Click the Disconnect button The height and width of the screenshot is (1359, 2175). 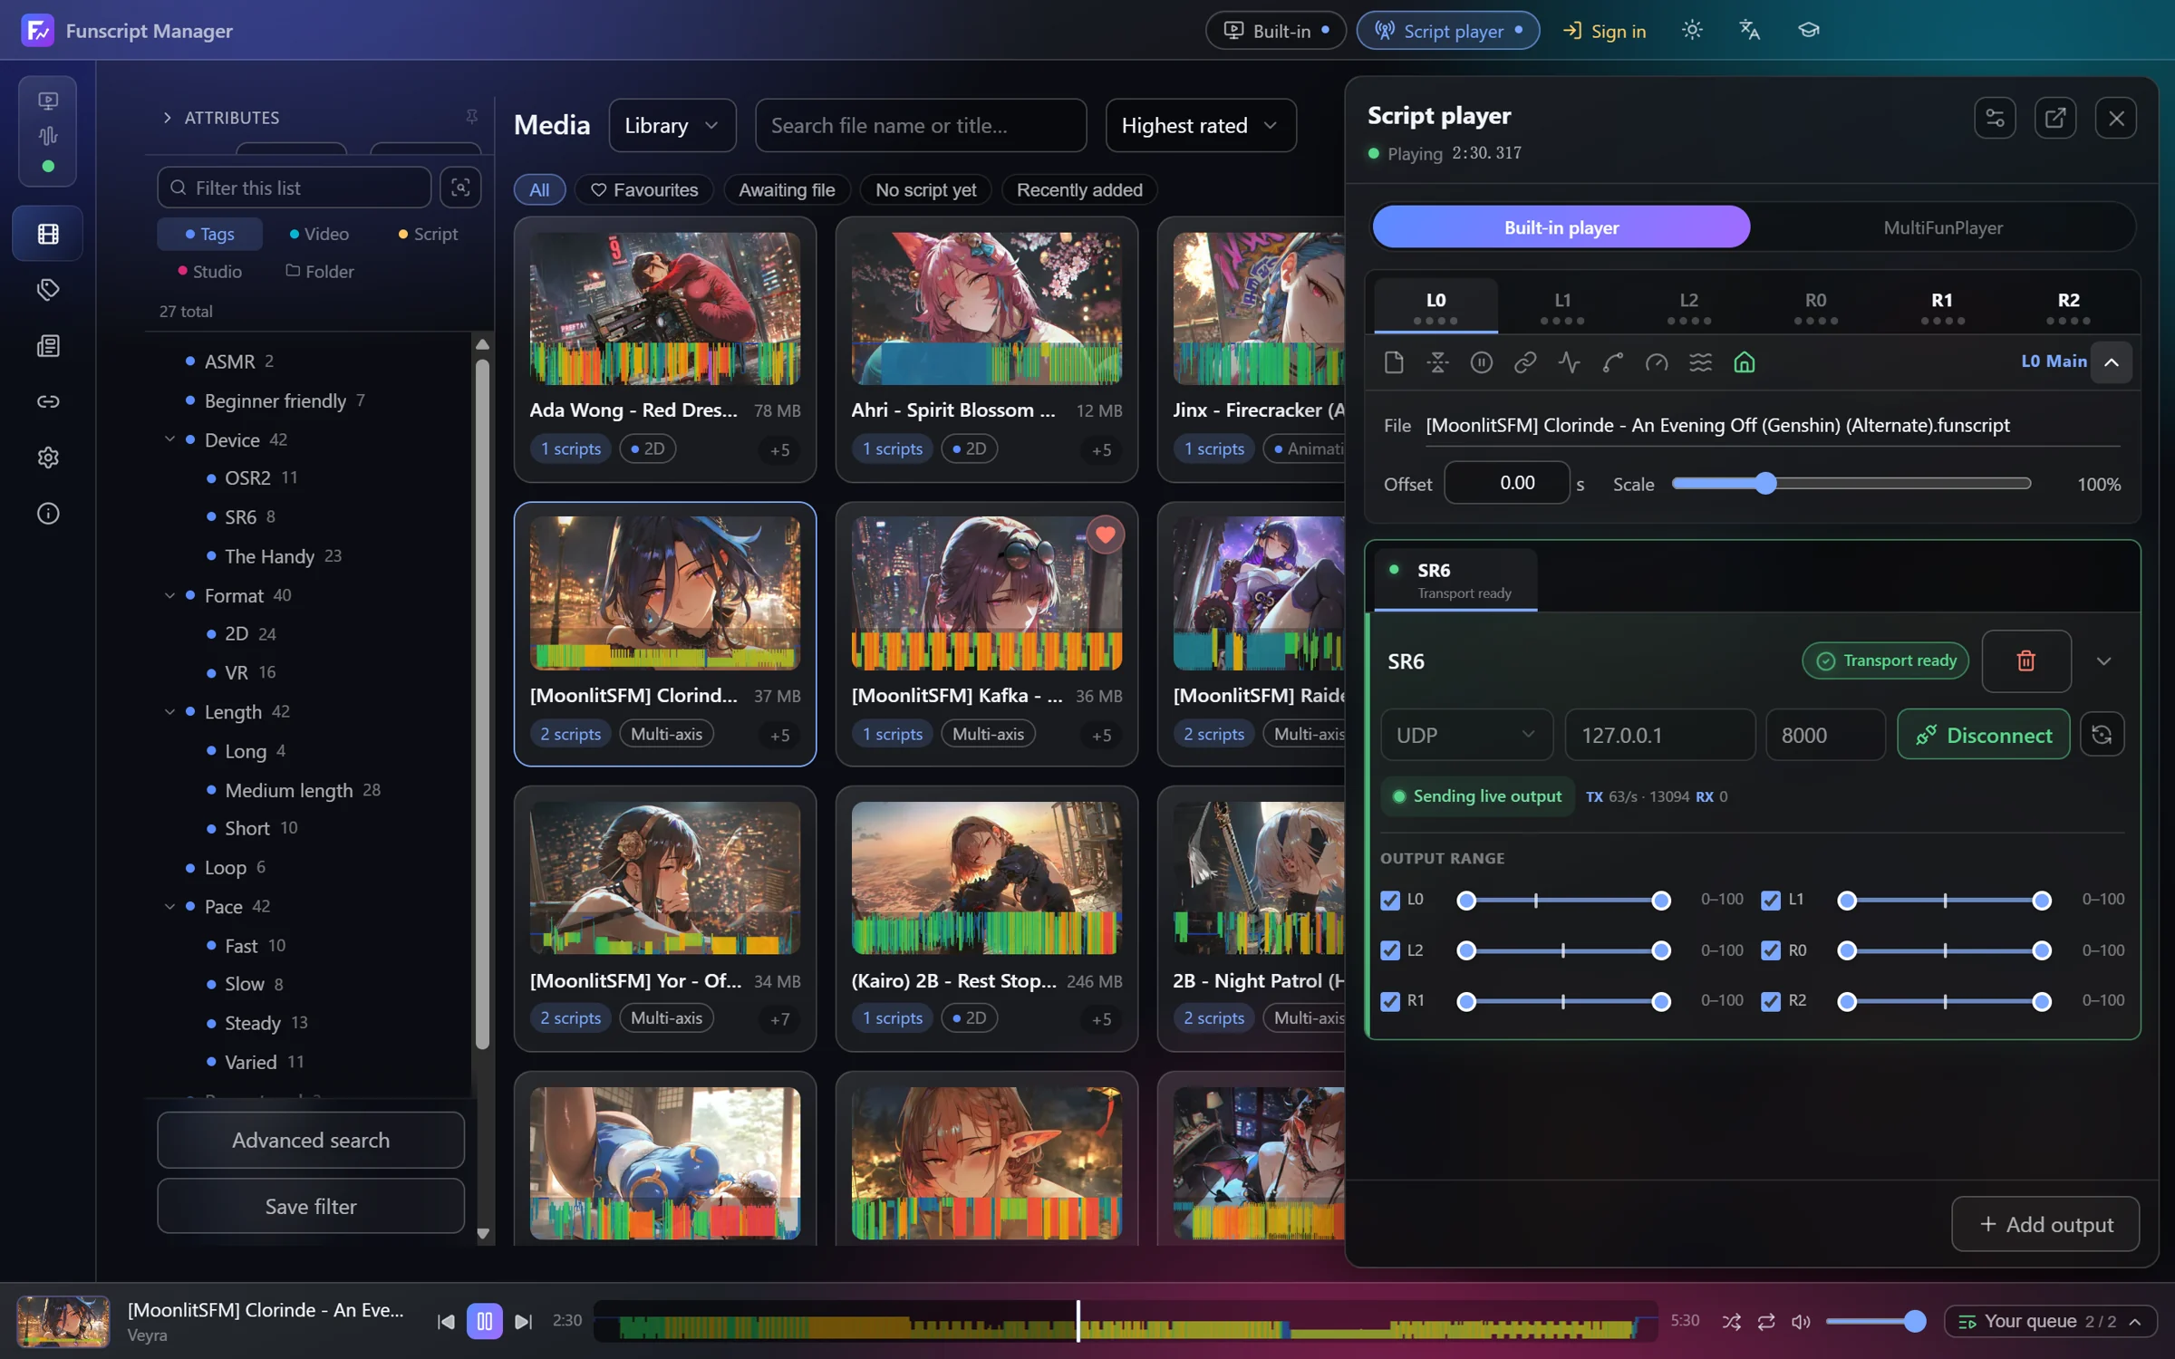[1984, 735]
